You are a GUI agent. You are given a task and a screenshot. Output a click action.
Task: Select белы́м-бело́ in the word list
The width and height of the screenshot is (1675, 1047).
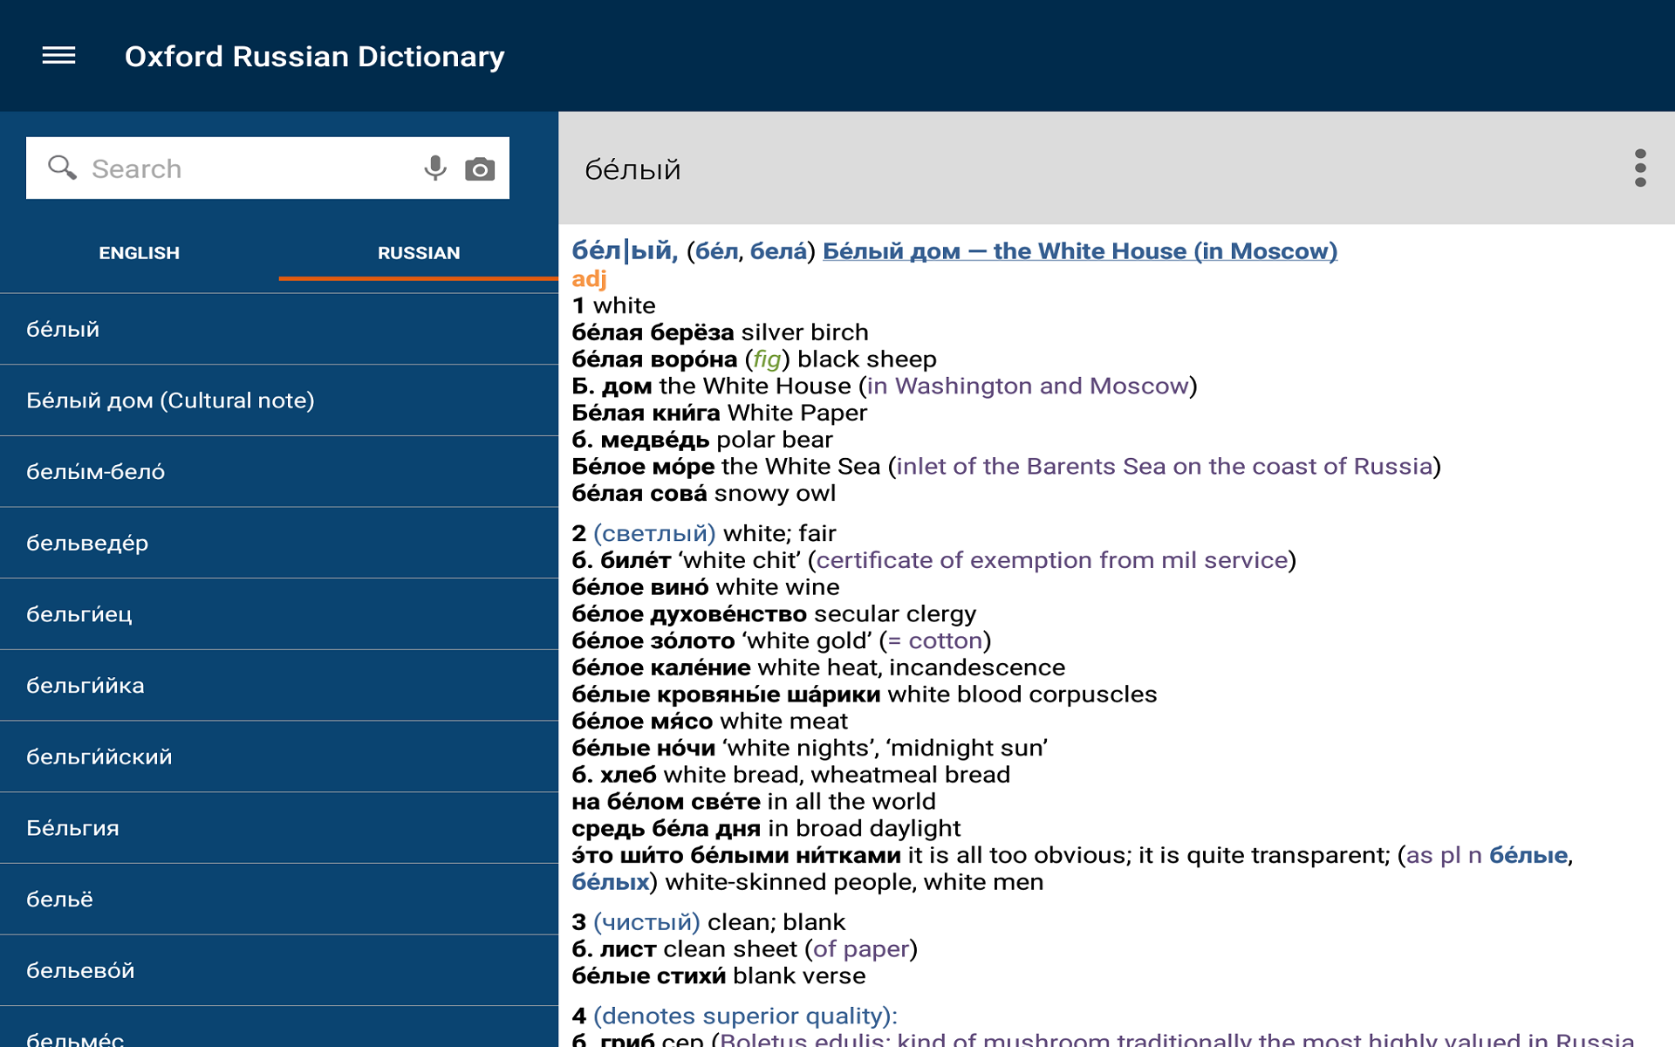click(279, 472)
